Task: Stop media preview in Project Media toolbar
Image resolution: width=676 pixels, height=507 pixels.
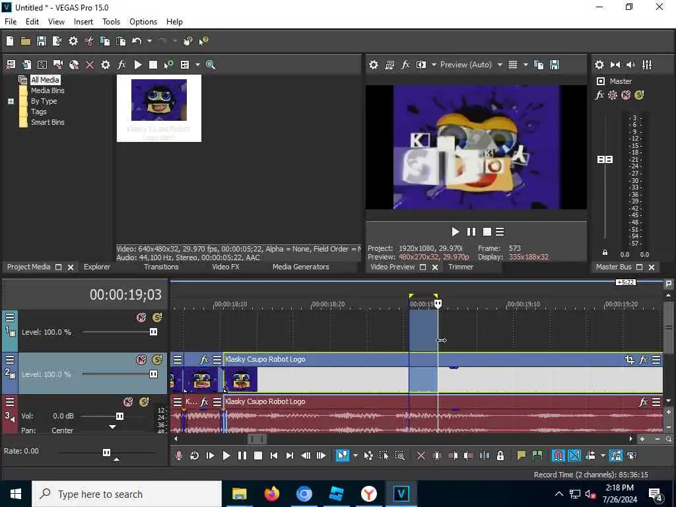Action: pyautogui.click(x=153, y=65)
